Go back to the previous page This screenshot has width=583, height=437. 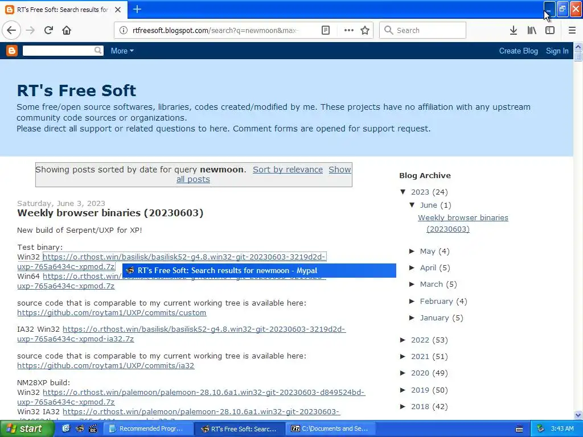click(11, 30)
